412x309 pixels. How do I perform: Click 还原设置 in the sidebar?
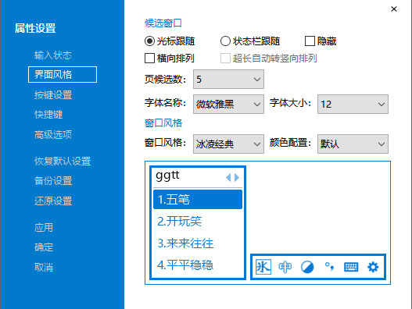point(53,201)
